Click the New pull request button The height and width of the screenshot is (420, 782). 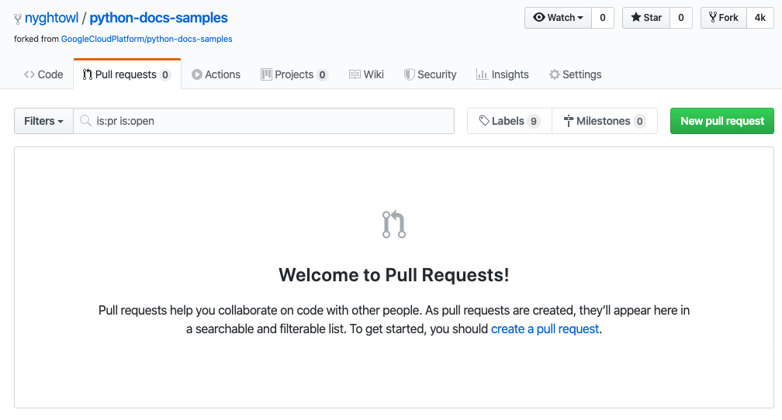(x=722, y=121)
